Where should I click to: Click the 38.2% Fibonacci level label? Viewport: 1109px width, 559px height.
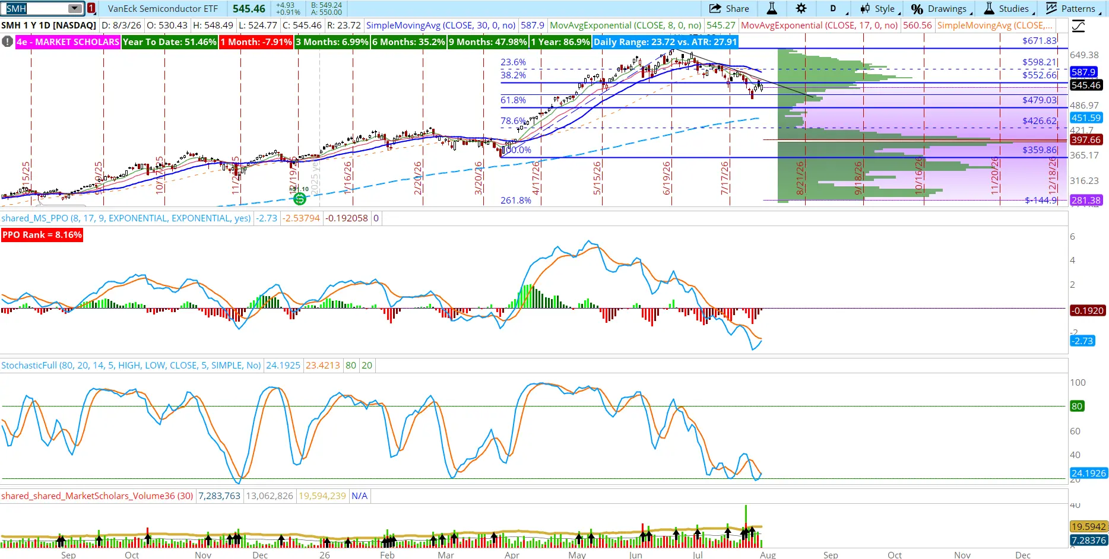tap(513, 75)
